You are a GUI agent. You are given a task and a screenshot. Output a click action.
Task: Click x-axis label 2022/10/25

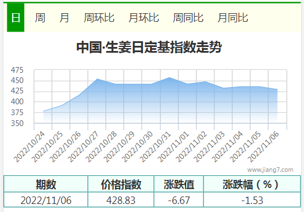click(47, 147)
